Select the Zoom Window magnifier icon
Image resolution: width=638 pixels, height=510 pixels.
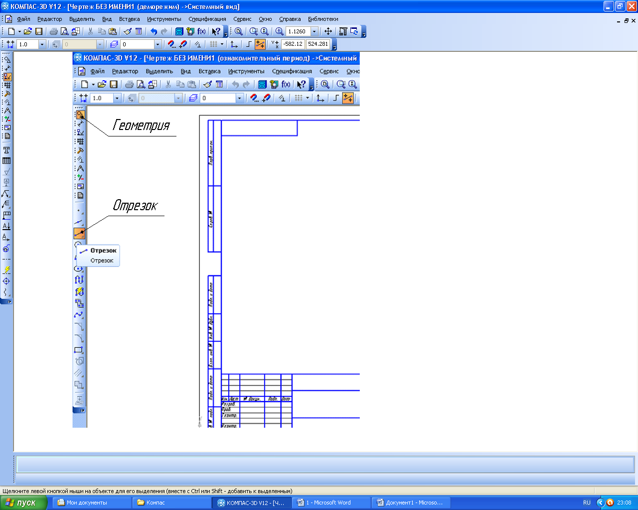click(254, 31)
